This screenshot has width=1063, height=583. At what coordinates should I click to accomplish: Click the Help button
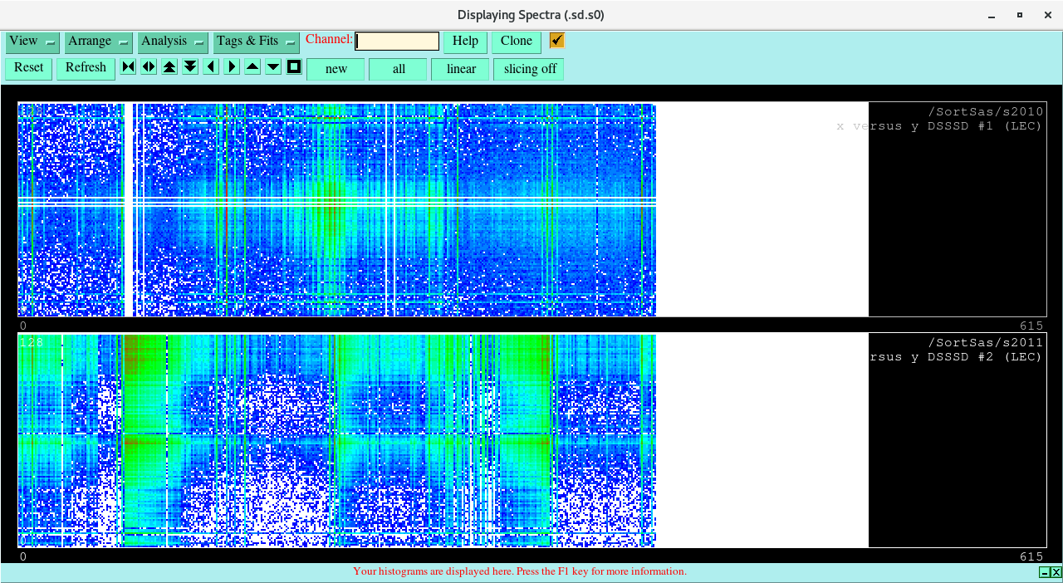(x=465, y=42)
